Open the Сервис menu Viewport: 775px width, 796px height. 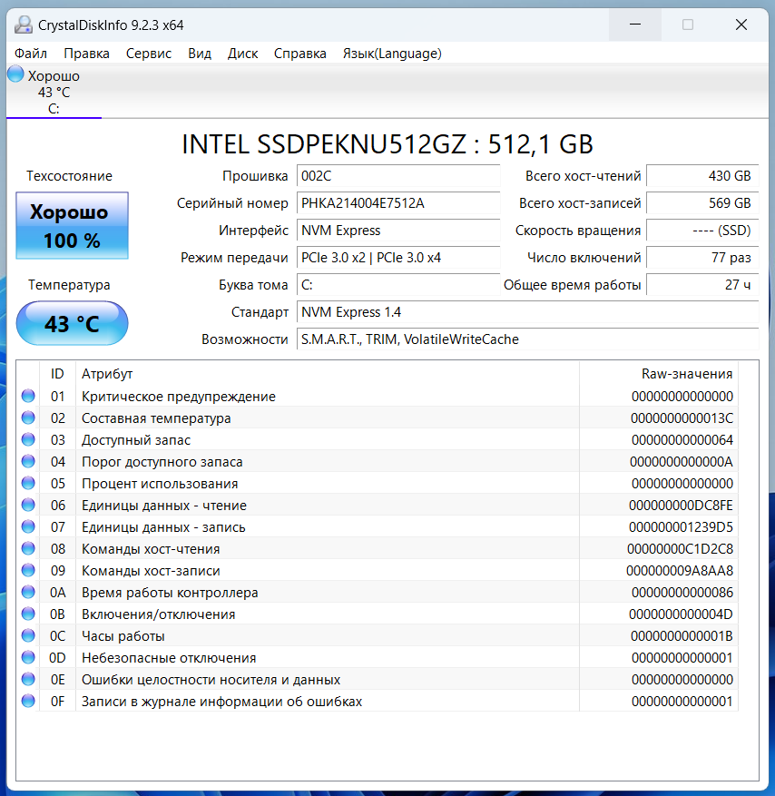coord(149,54)
